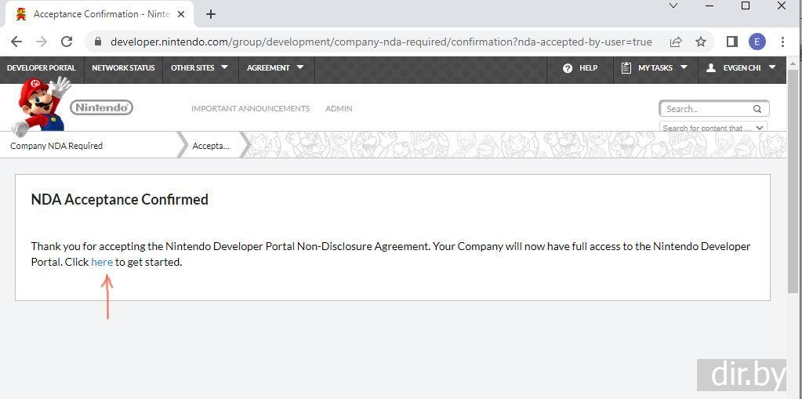Viewport: 802px width, 399px height.
Task: Click the browser forward arrow
Action: 42,42
